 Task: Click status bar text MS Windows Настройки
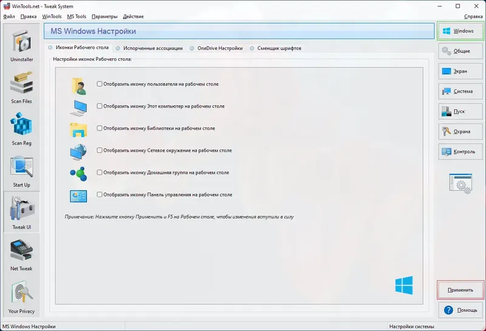tap(29, 326)
